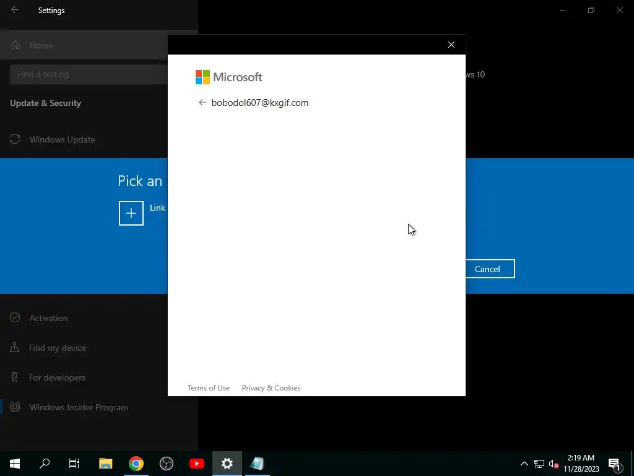Click the Activation checkmark icon
This screenshot has width=634, height=476.
point(15,318)
